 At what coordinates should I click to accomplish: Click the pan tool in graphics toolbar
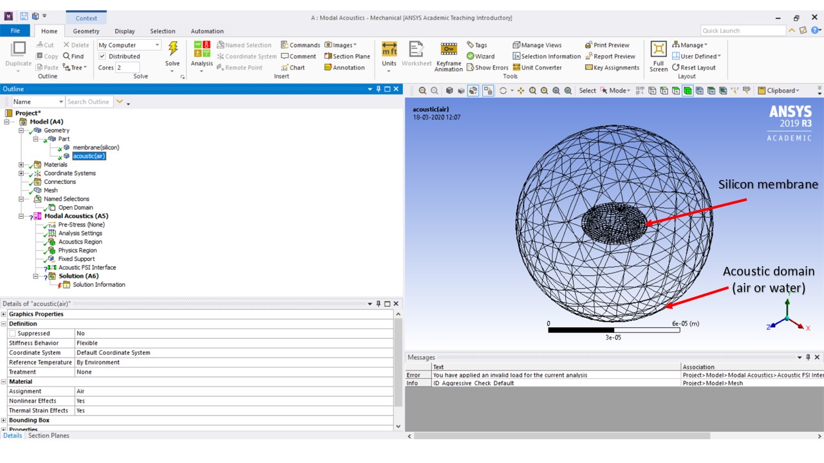coord(521,91)
